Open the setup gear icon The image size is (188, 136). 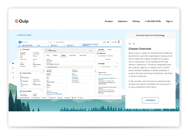113,42
